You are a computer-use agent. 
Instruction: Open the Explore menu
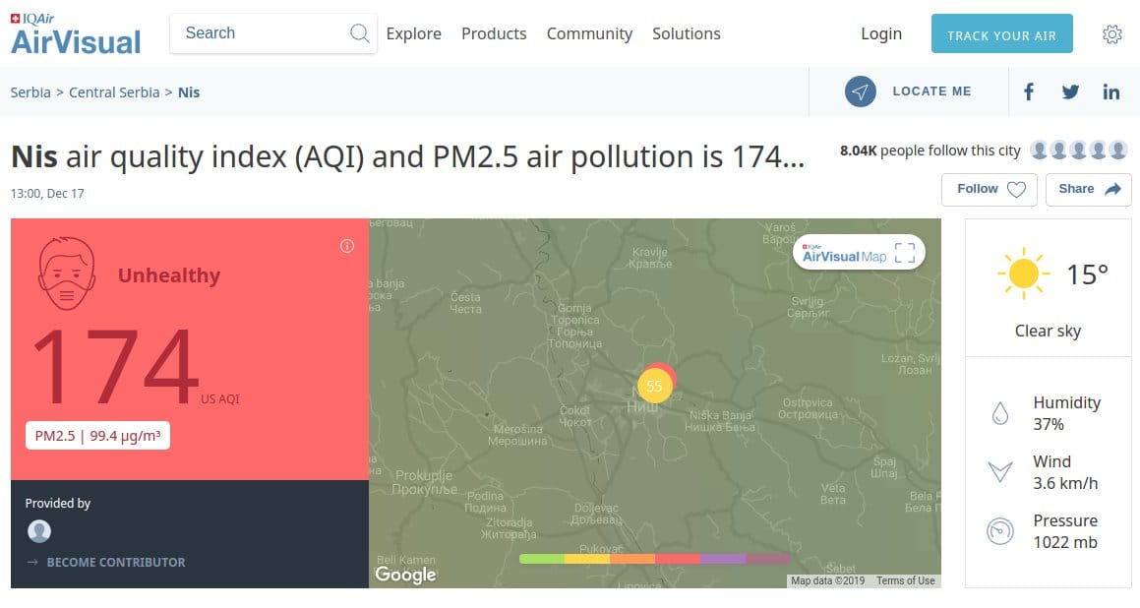click(x=413, y=33)
